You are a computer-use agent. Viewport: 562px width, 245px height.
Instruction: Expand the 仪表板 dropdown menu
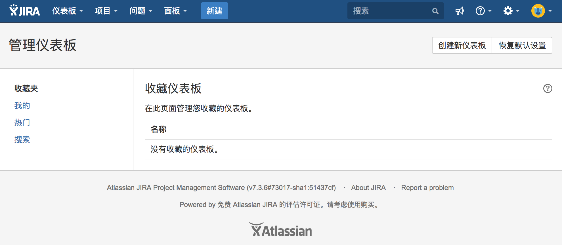click(68, 11)
